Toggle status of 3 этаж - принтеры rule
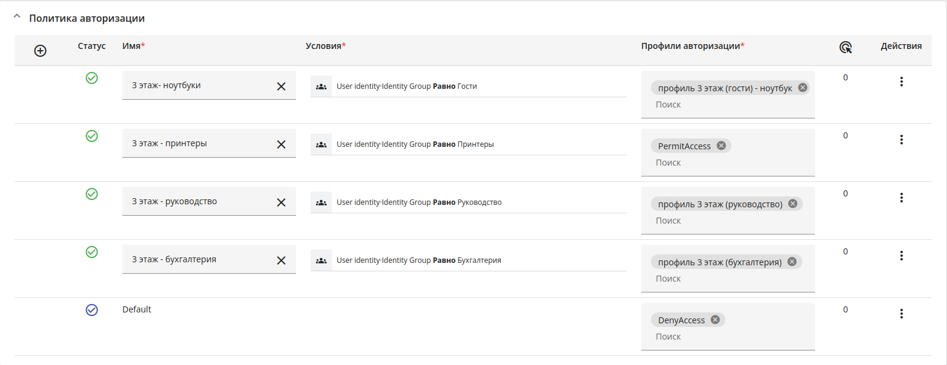947x365 pixels. pos(91,136)
